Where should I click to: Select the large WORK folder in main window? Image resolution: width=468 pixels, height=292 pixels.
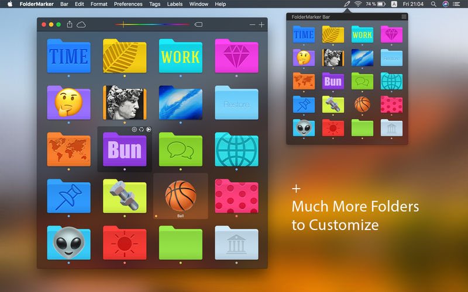point(181,56)
